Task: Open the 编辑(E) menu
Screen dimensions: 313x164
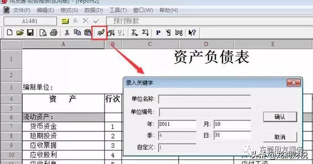Action: (x=45, y=10)
